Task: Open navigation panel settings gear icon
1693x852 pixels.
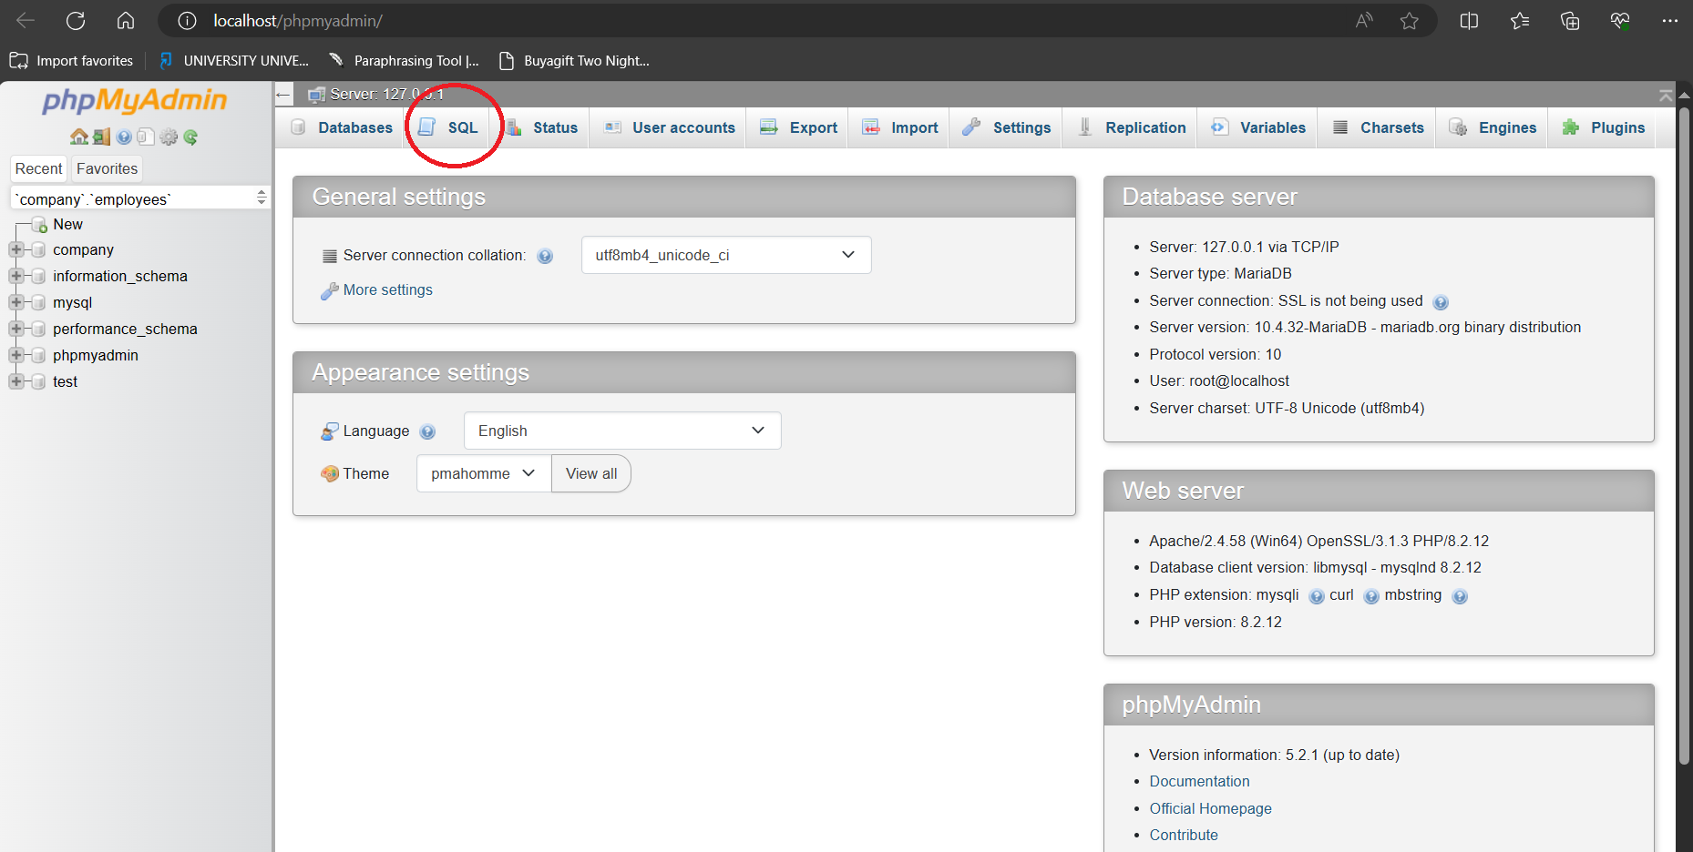Action: (x=169, y=137)
